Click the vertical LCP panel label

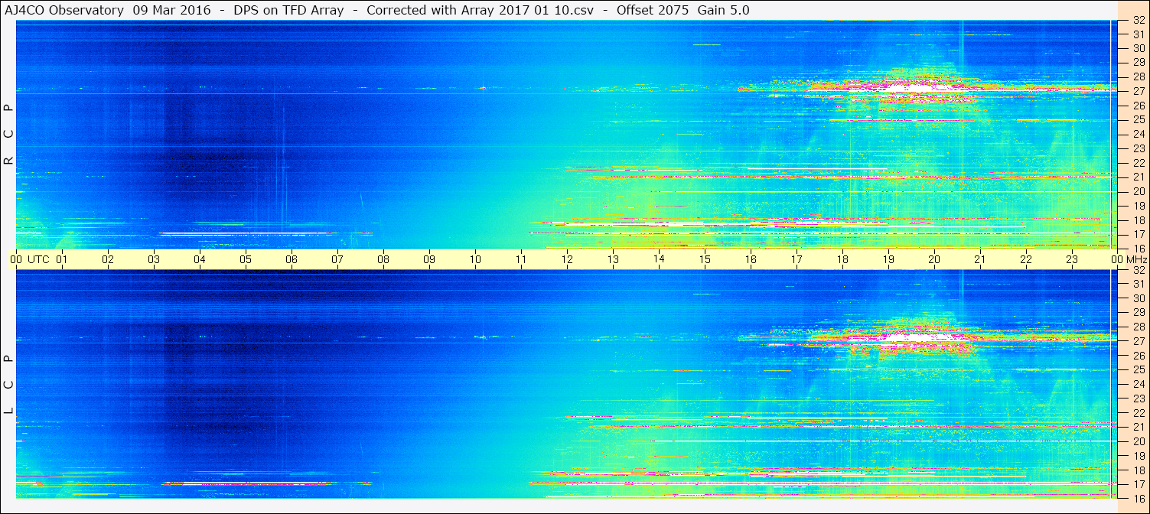[9, 384]
